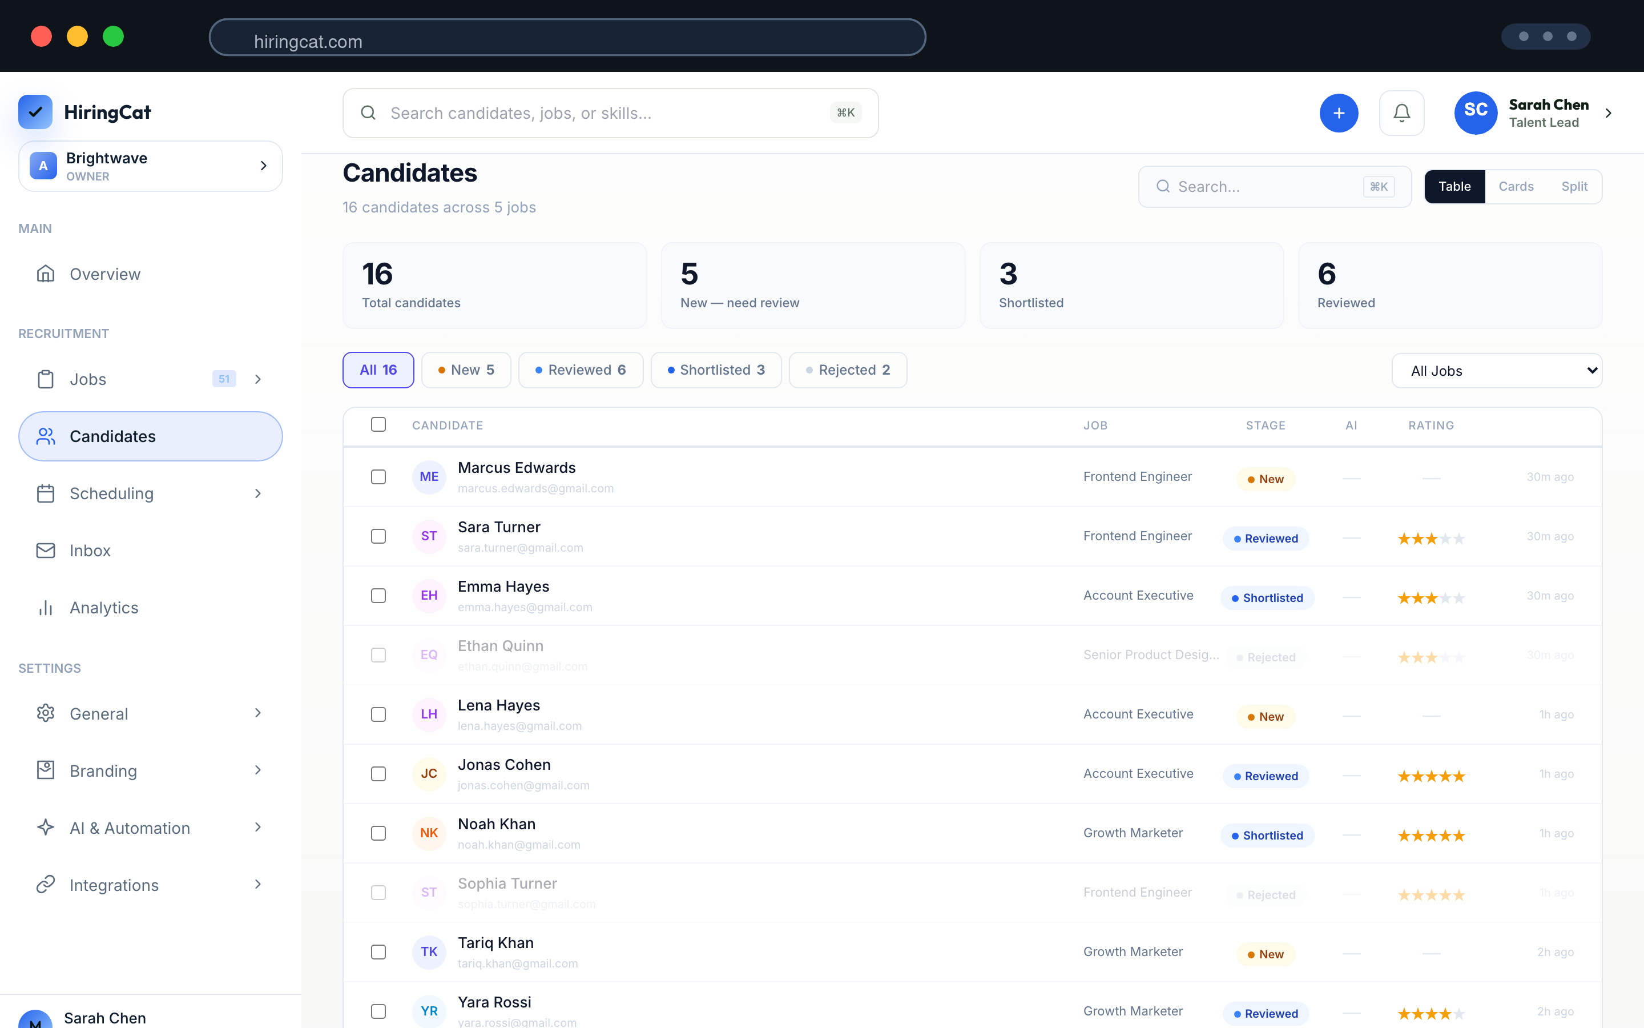Expand the Branding settings chevron
The image size is (1644, 1028).
coord(258,770)
